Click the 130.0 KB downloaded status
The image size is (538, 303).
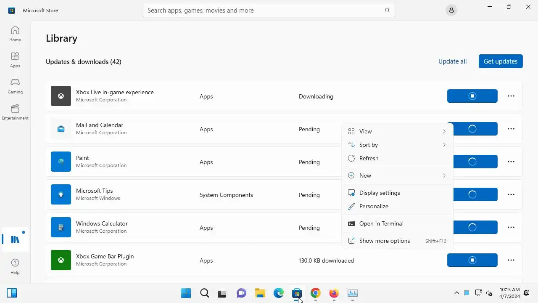[x=326, y=260]
